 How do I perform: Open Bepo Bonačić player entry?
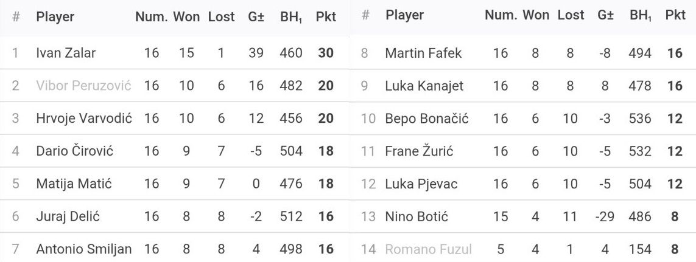tap(427, 119)
